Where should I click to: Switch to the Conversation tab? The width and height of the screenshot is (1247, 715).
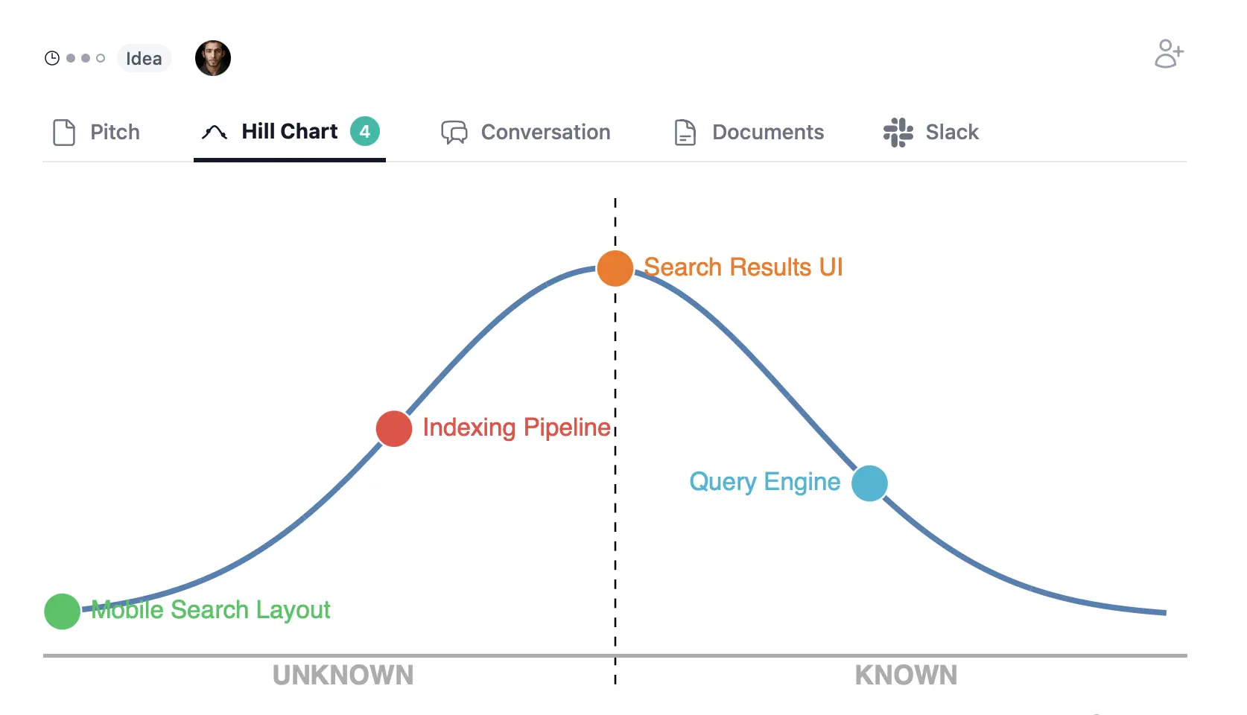pyautogui.click(x=546, y=132)
